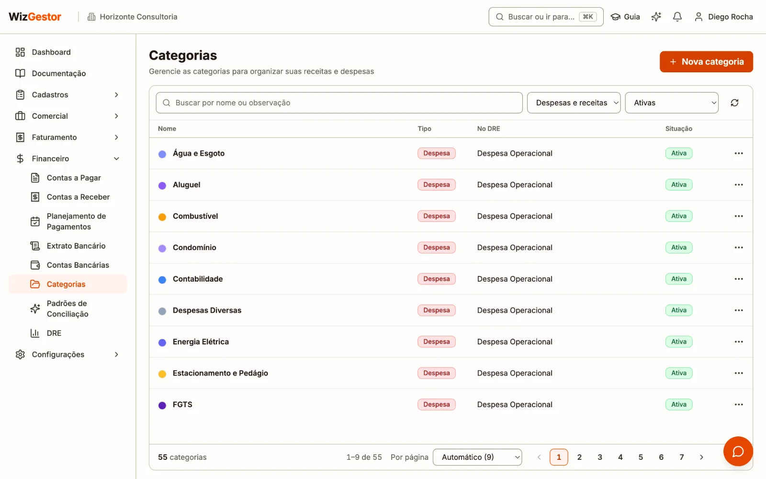The image size is (766, 479).
Task: Focus the Buscar por nome ou observação field
Action: [339, 103]
